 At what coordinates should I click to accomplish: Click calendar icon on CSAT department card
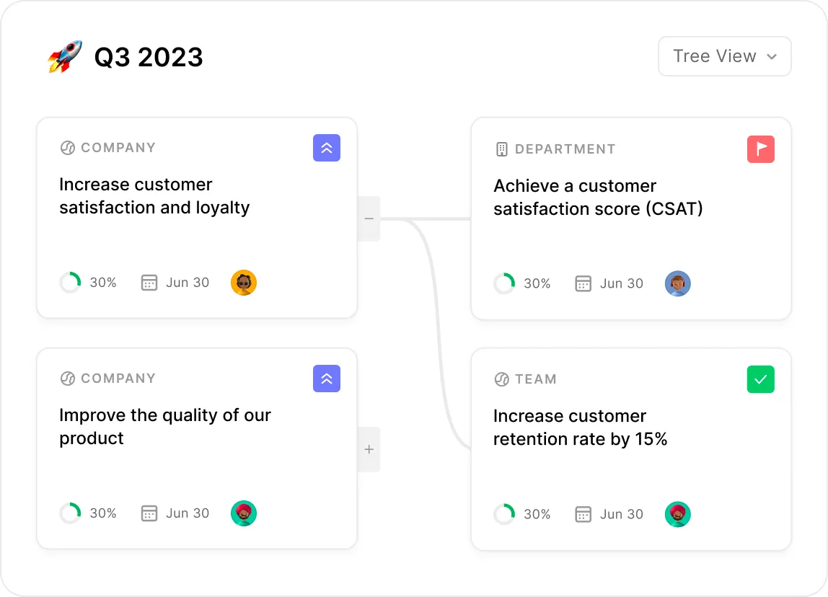(x=583, y=283)
